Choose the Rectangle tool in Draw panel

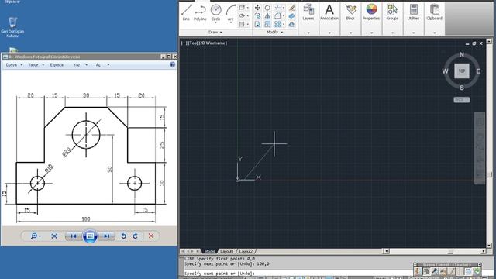click(x=242, y=8)
